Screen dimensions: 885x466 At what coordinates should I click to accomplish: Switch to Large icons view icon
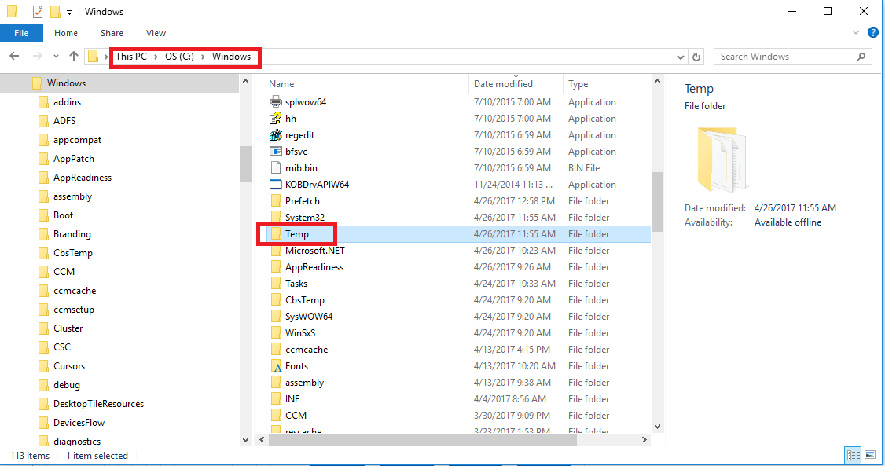coord(870,455)
